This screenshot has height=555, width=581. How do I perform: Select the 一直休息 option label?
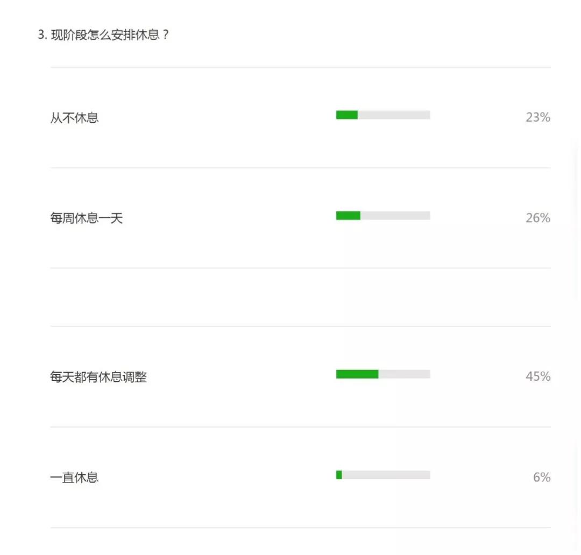pos(74,477)
